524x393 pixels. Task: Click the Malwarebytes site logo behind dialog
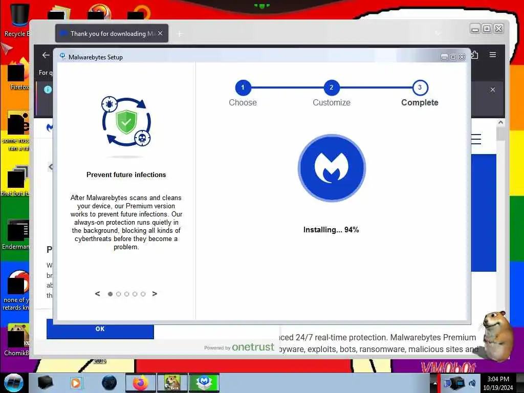pos(50,127)
